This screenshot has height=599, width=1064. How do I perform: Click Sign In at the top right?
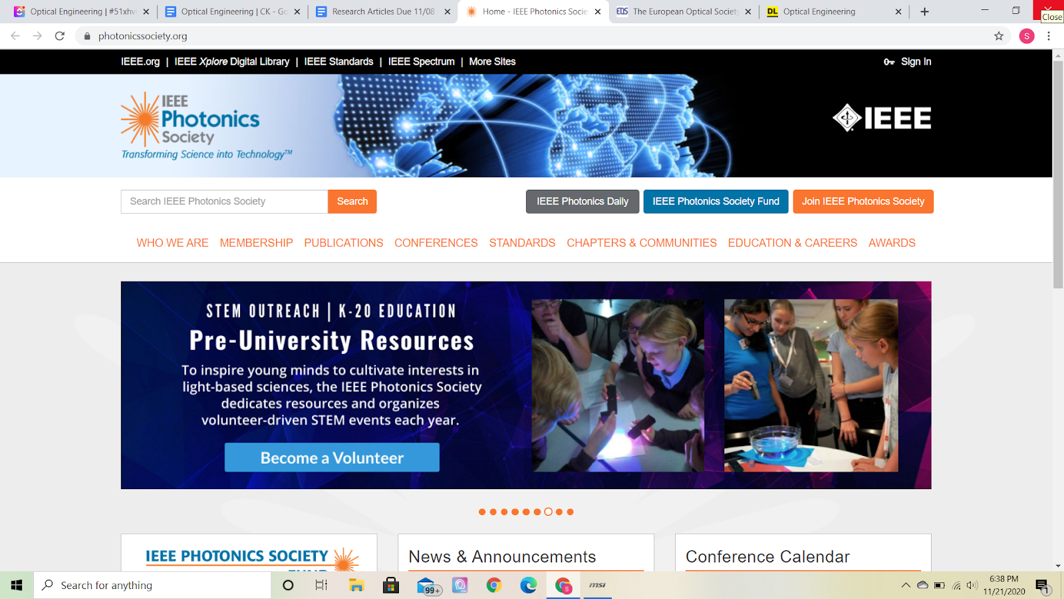pyautogui.click(x=908, y=61)
